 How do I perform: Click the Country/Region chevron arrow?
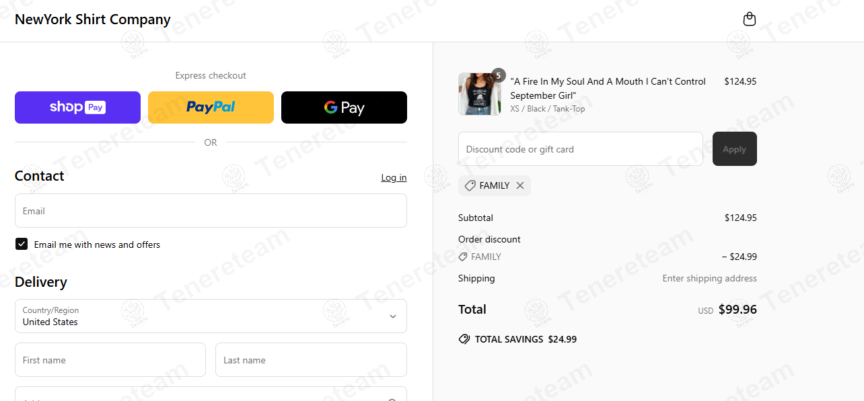(x=393, y=316)
